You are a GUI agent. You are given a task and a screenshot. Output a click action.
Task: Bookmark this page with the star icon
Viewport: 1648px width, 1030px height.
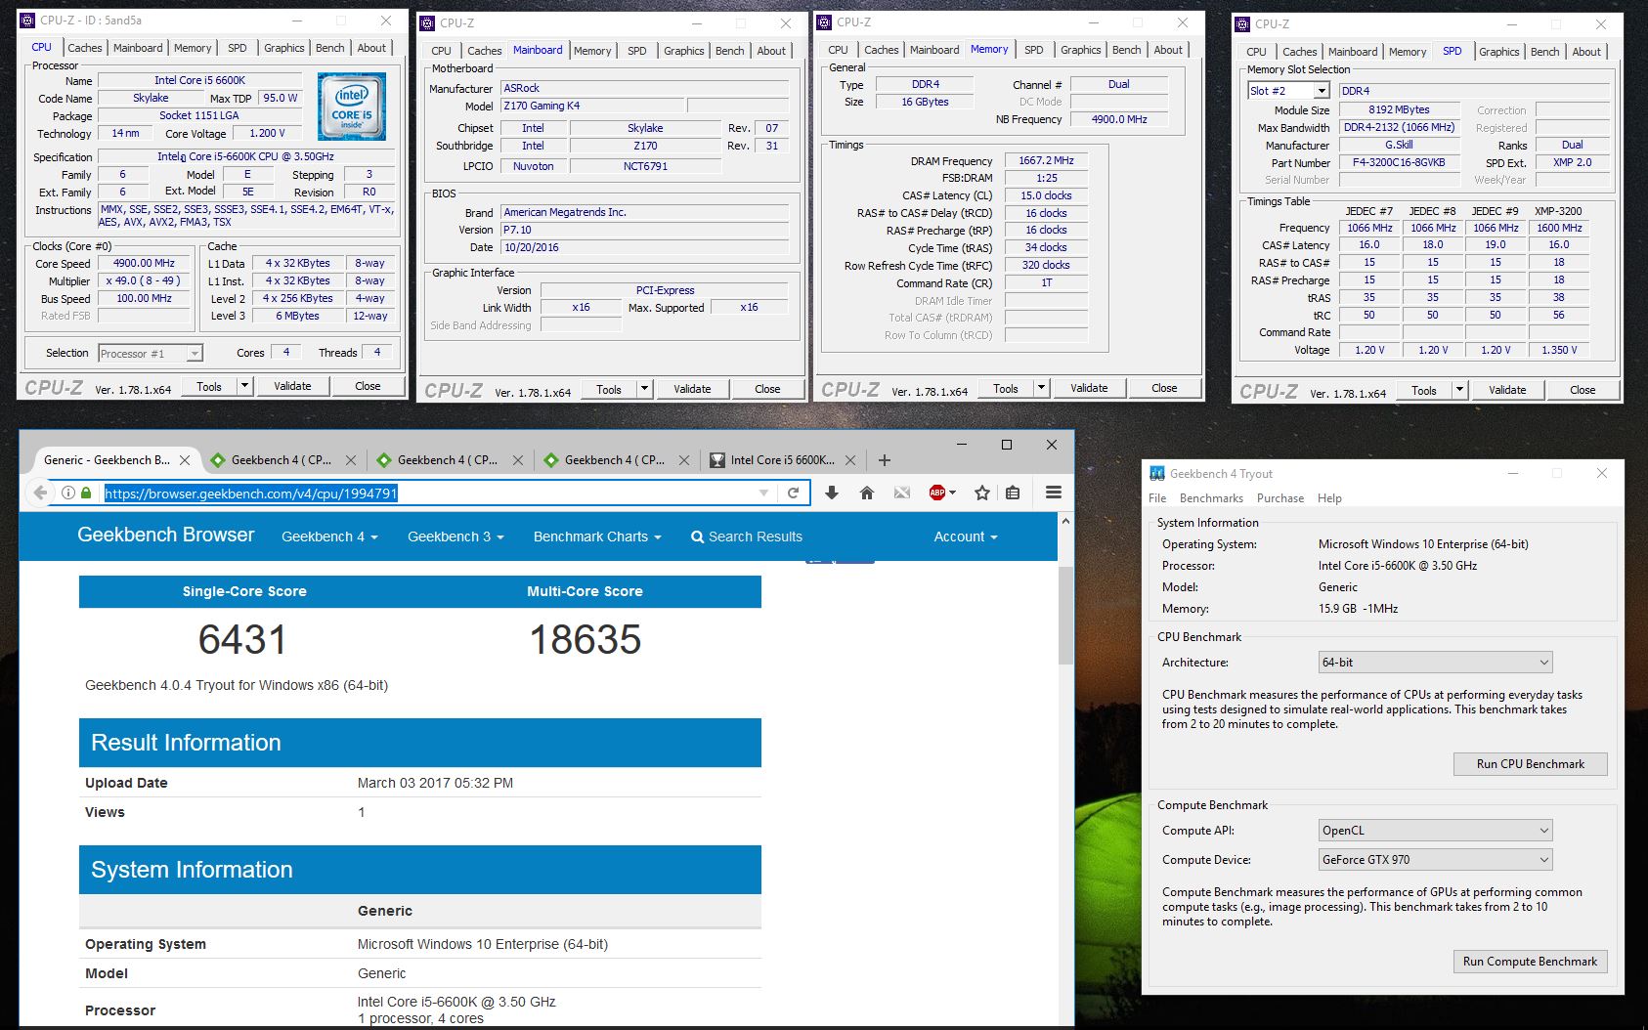(x=982, y=493)
